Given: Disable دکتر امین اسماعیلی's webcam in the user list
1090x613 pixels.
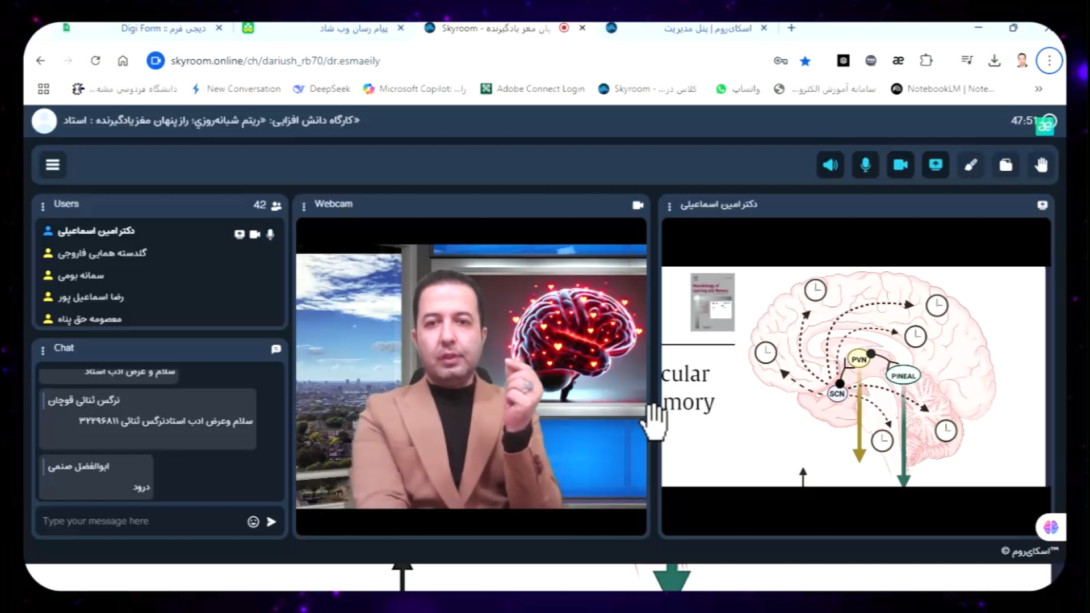Looking at the screenshot, I should (x=255, y=234).
